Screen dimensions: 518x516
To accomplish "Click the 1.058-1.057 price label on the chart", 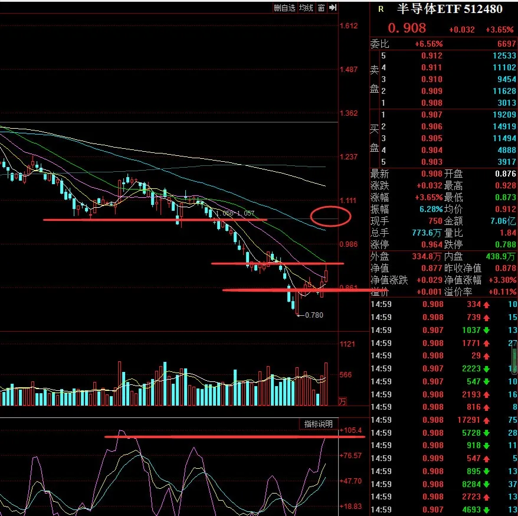I will (x=235, y=213).
